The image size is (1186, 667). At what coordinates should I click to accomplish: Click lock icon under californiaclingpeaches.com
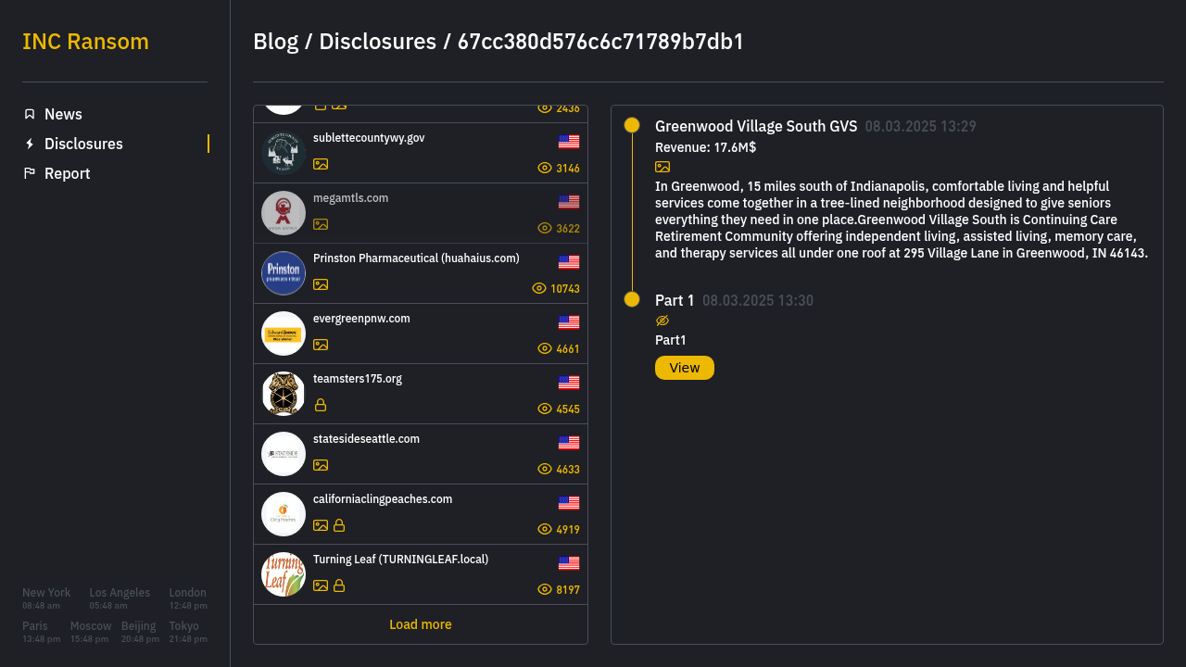339,525
